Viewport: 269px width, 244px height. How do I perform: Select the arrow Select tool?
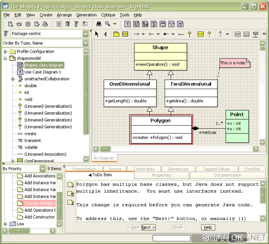(x=97, y=34)
